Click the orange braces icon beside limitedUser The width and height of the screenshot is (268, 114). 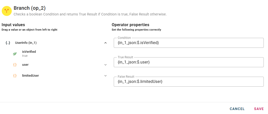coord(15,76)
